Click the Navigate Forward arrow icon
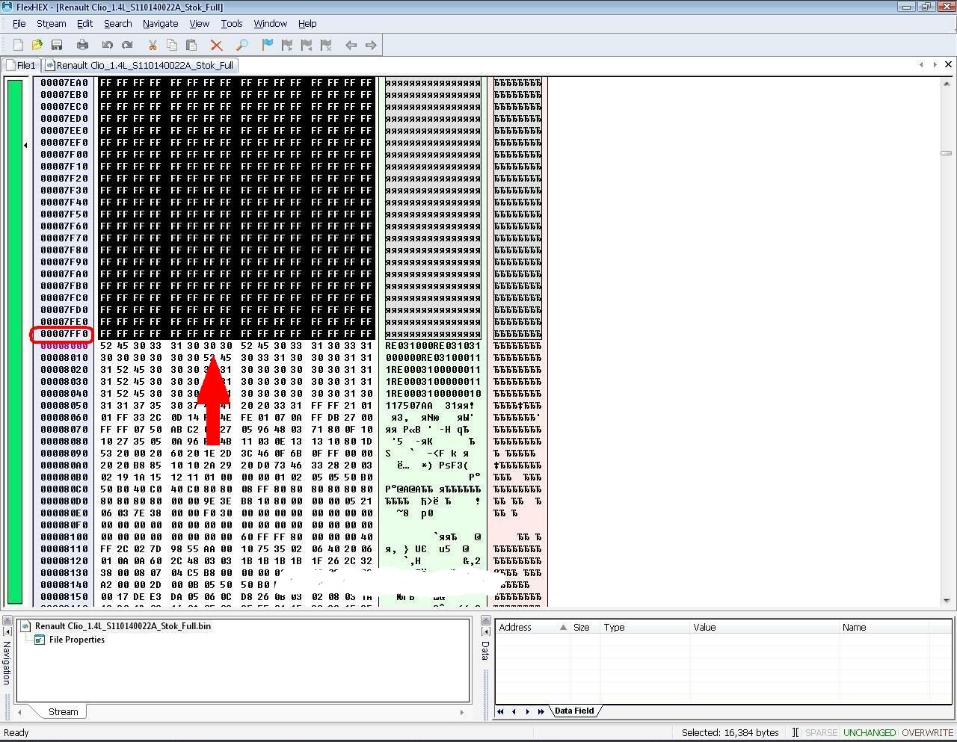This screenshot has height=742, width=957. 371,45
